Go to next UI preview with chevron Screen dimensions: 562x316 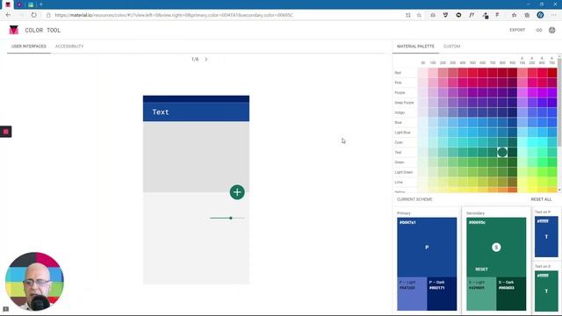(206, 59)
